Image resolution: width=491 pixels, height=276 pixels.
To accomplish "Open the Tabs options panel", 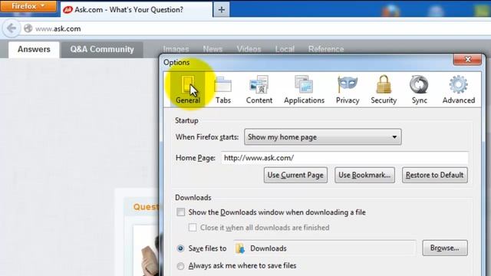I will point(223,90).
